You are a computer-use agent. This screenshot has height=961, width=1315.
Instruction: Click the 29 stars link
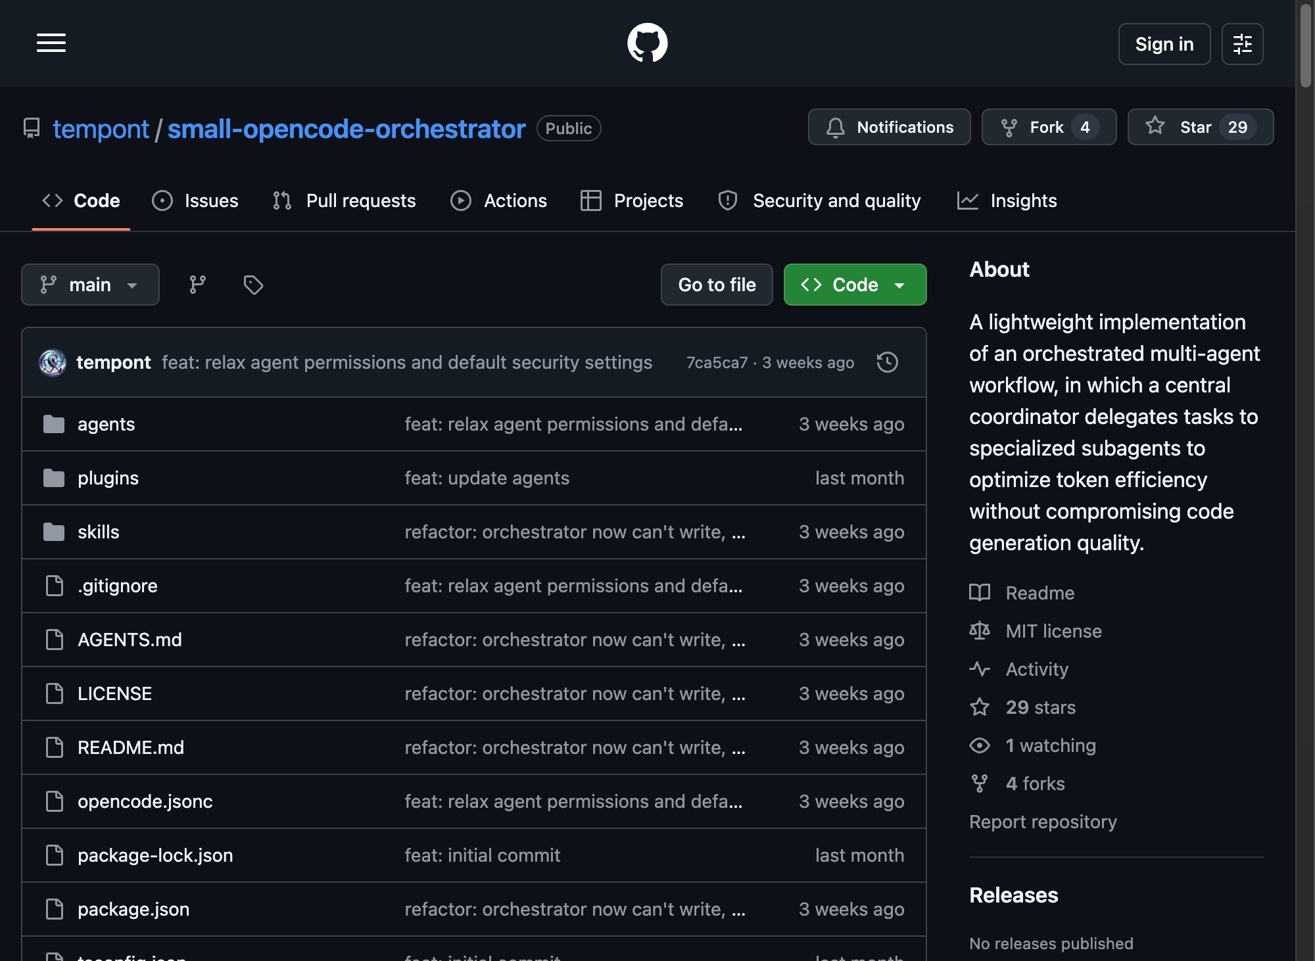(1040, 707)
